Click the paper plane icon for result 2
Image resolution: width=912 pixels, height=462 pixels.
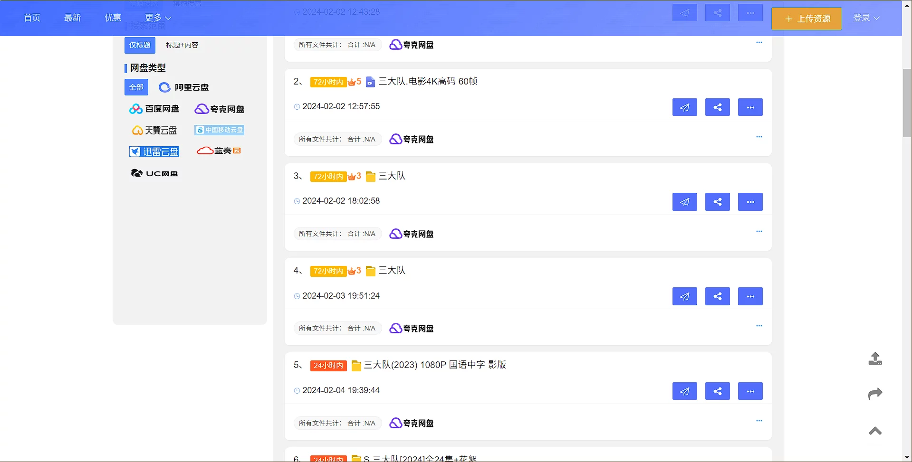coord(684,107)
